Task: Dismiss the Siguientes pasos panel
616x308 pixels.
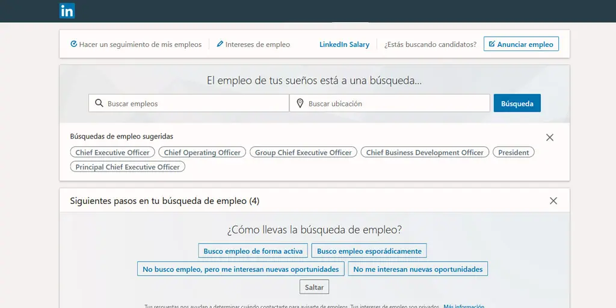Action: (553, 201)
